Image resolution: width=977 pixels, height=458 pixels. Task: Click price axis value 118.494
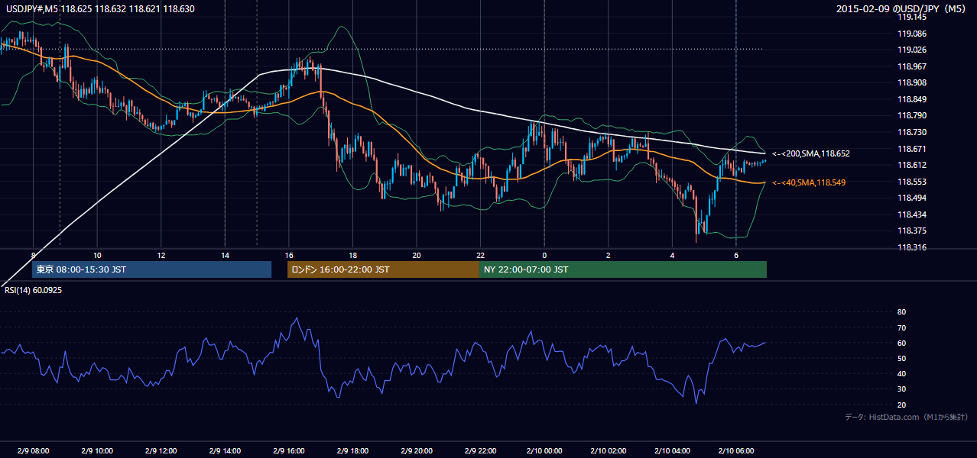pos(911,198)
